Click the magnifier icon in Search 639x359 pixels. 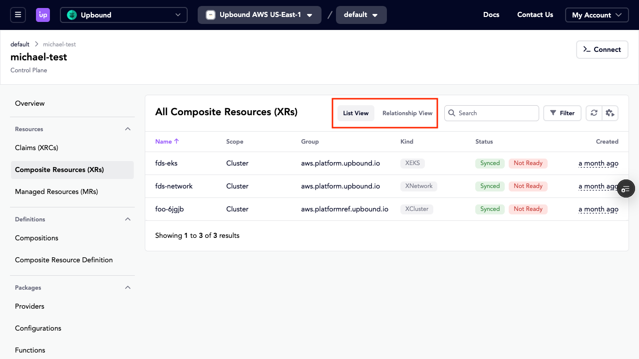click(x=452, y=113)
